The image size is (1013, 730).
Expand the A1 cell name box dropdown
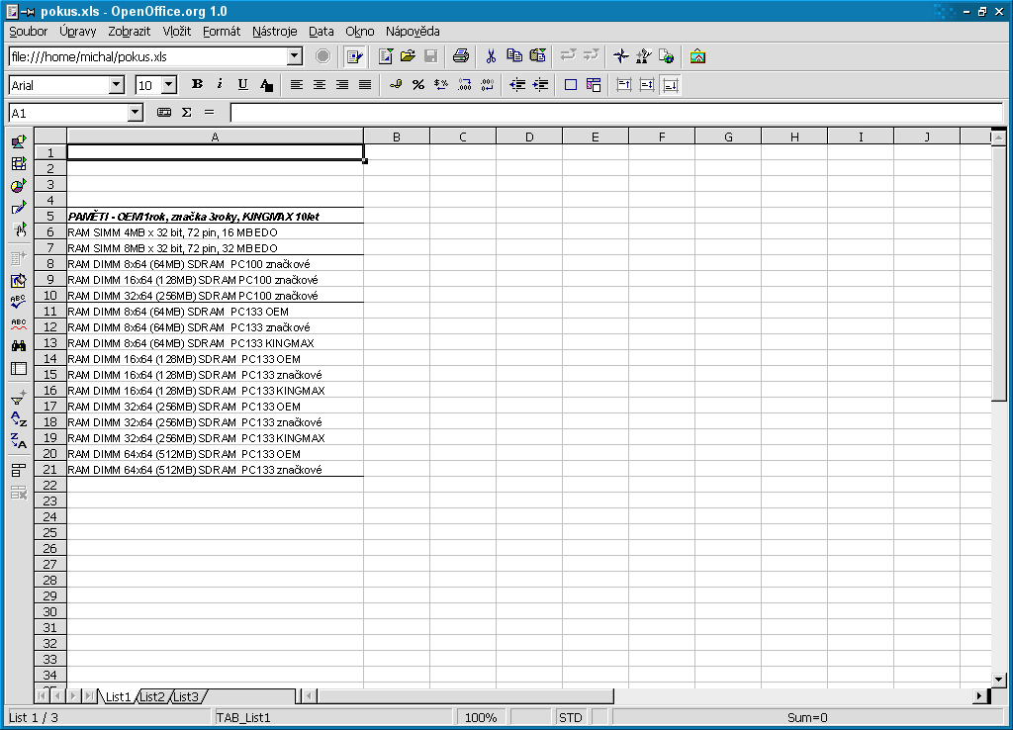pos(135,113)
